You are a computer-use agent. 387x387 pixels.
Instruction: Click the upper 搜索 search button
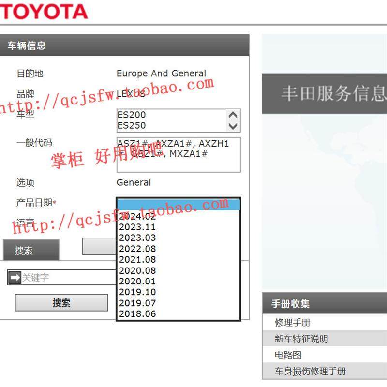[30, 250]
